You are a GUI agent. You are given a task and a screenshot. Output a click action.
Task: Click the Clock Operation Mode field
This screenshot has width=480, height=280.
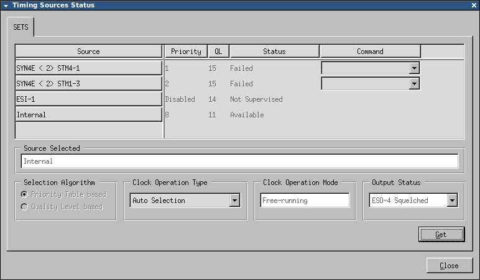pyautogui.click(x=305, y=201)
